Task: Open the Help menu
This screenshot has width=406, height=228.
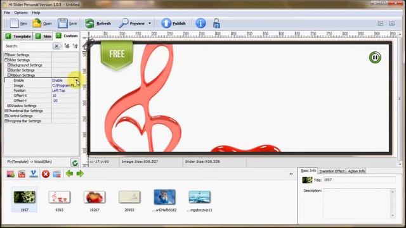Action: (36, 13)
